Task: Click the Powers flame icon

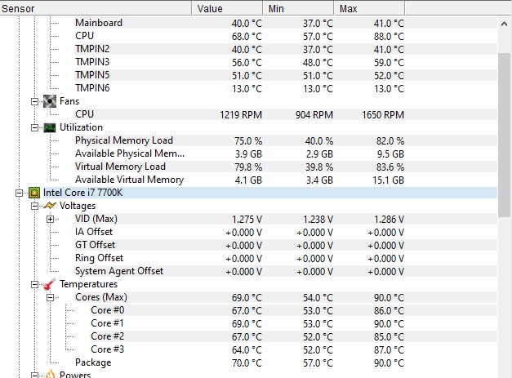Action: tap(50, 375)
